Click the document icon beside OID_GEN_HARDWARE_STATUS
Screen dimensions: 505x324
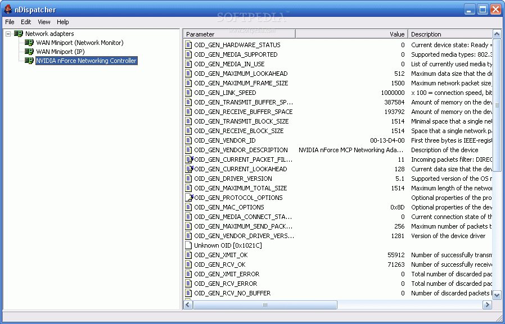click(x=189, y=45)
